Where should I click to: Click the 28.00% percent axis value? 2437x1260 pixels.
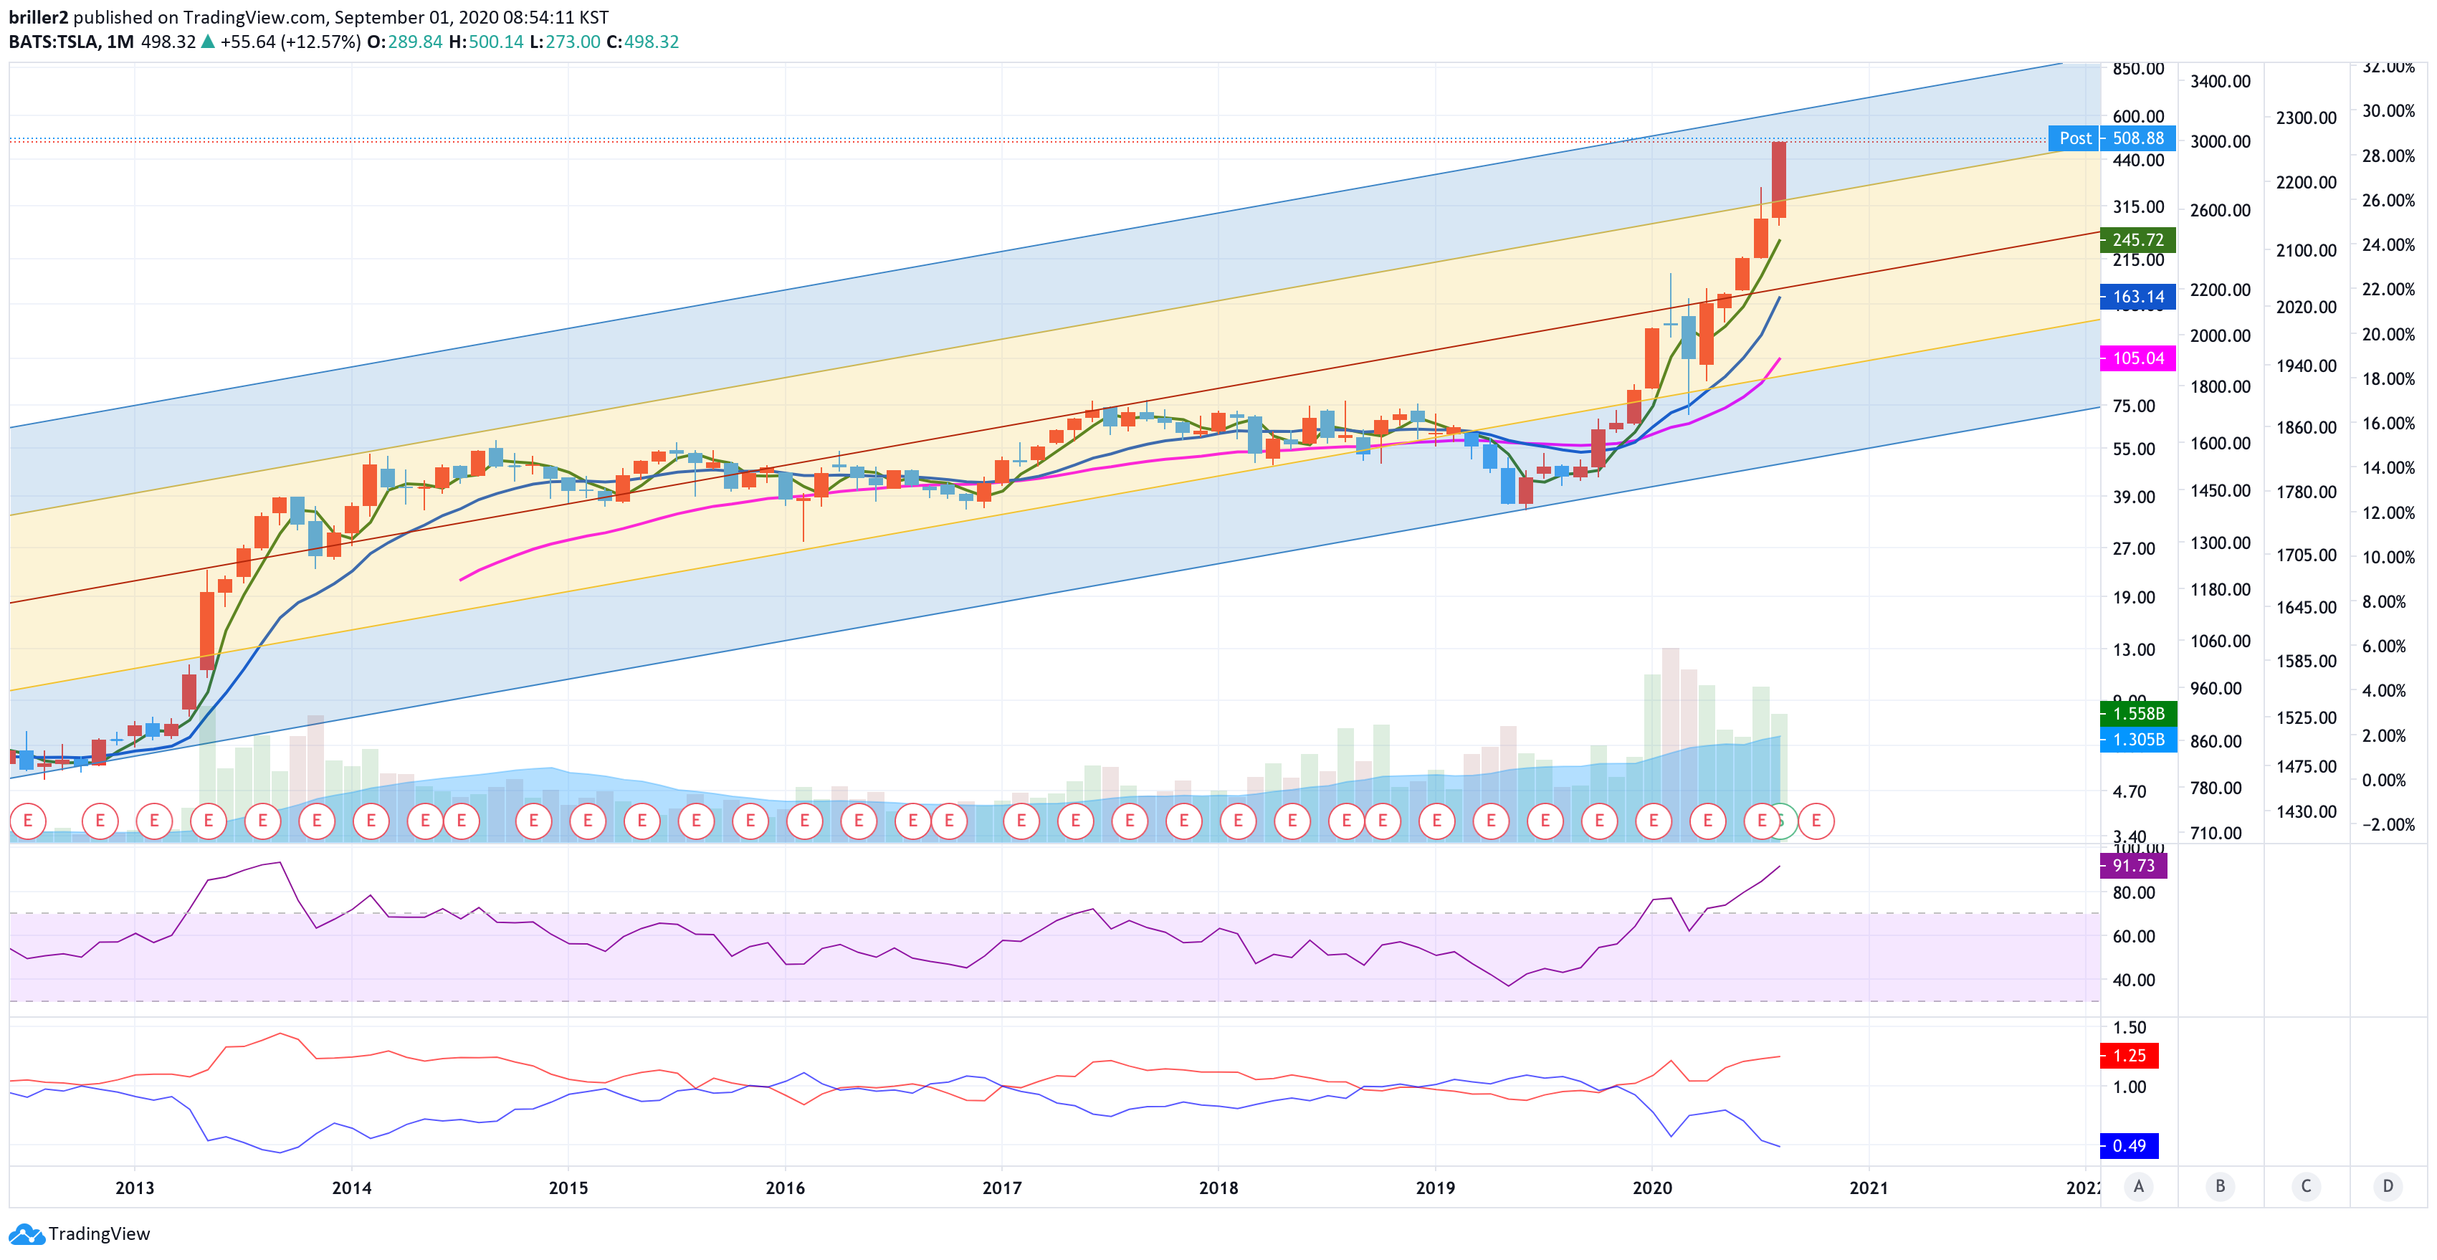point(2389,156)
